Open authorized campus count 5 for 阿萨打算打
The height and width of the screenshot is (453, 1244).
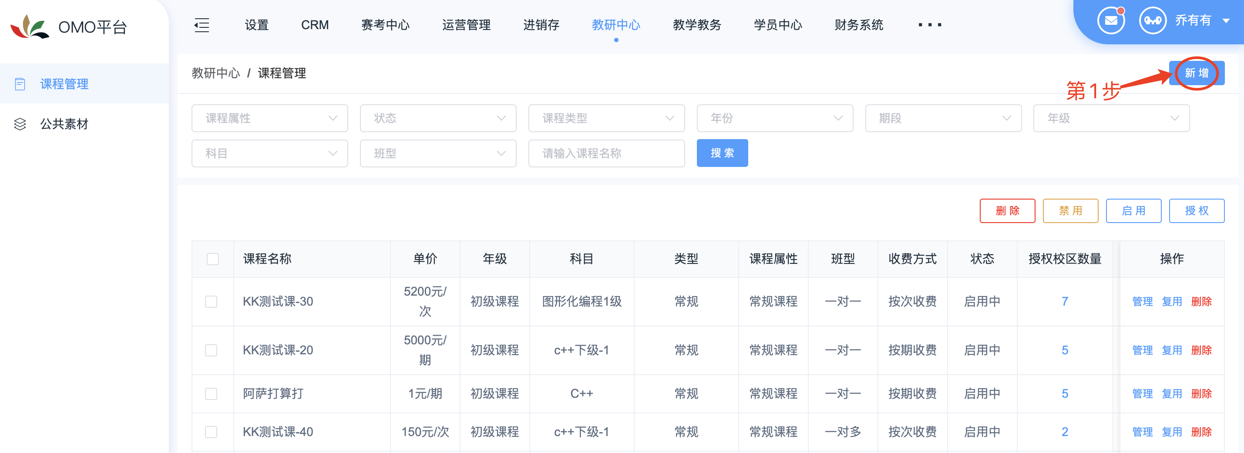coord(1064,394)
